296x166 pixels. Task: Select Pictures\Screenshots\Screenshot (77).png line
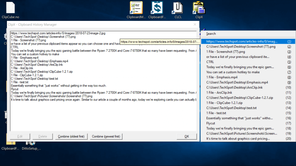(52, 96)
